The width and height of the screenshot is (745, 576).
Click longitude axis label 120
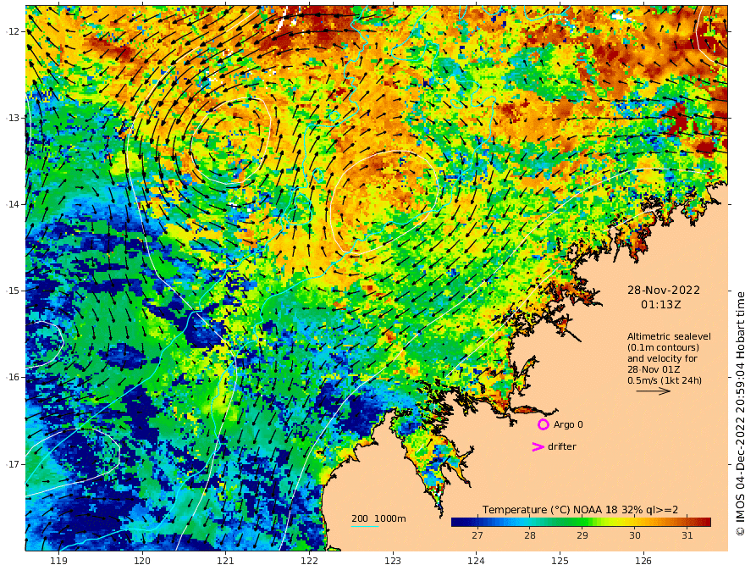[142, 561]
